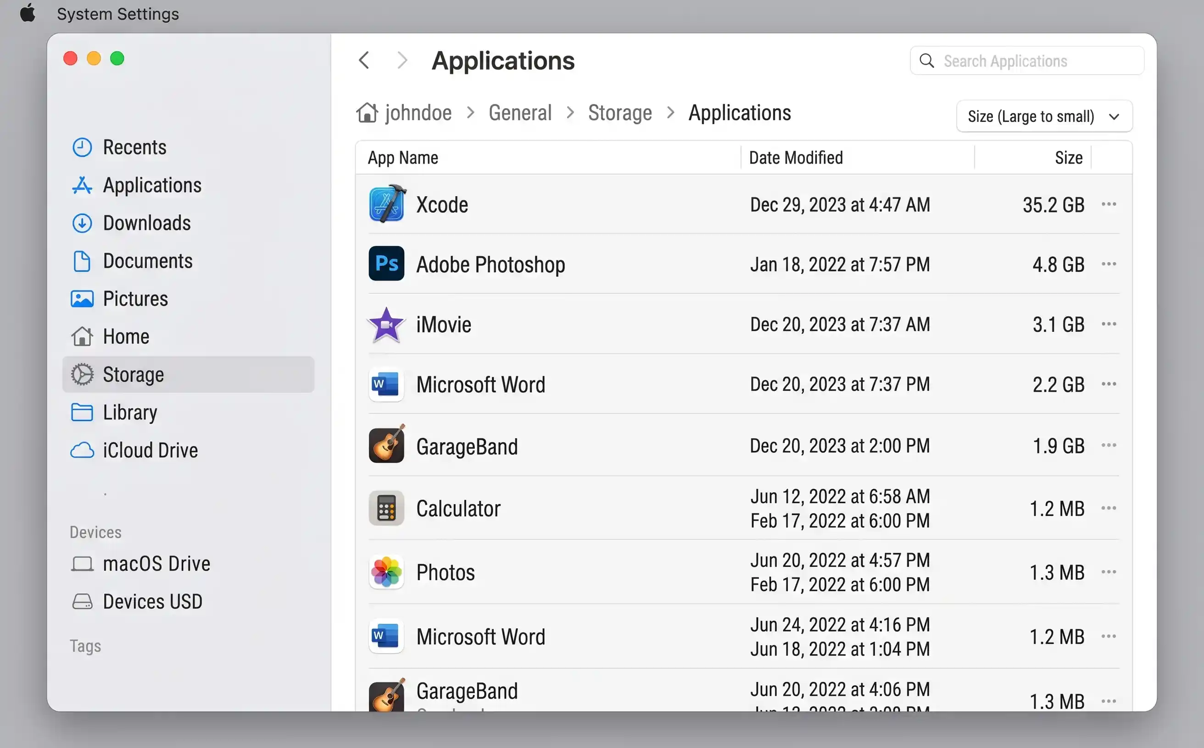This screenshot has width=1204, height=748.
Task: Focus the Search Applications field
Action: pyautogui.click(x=1027, y=60)
